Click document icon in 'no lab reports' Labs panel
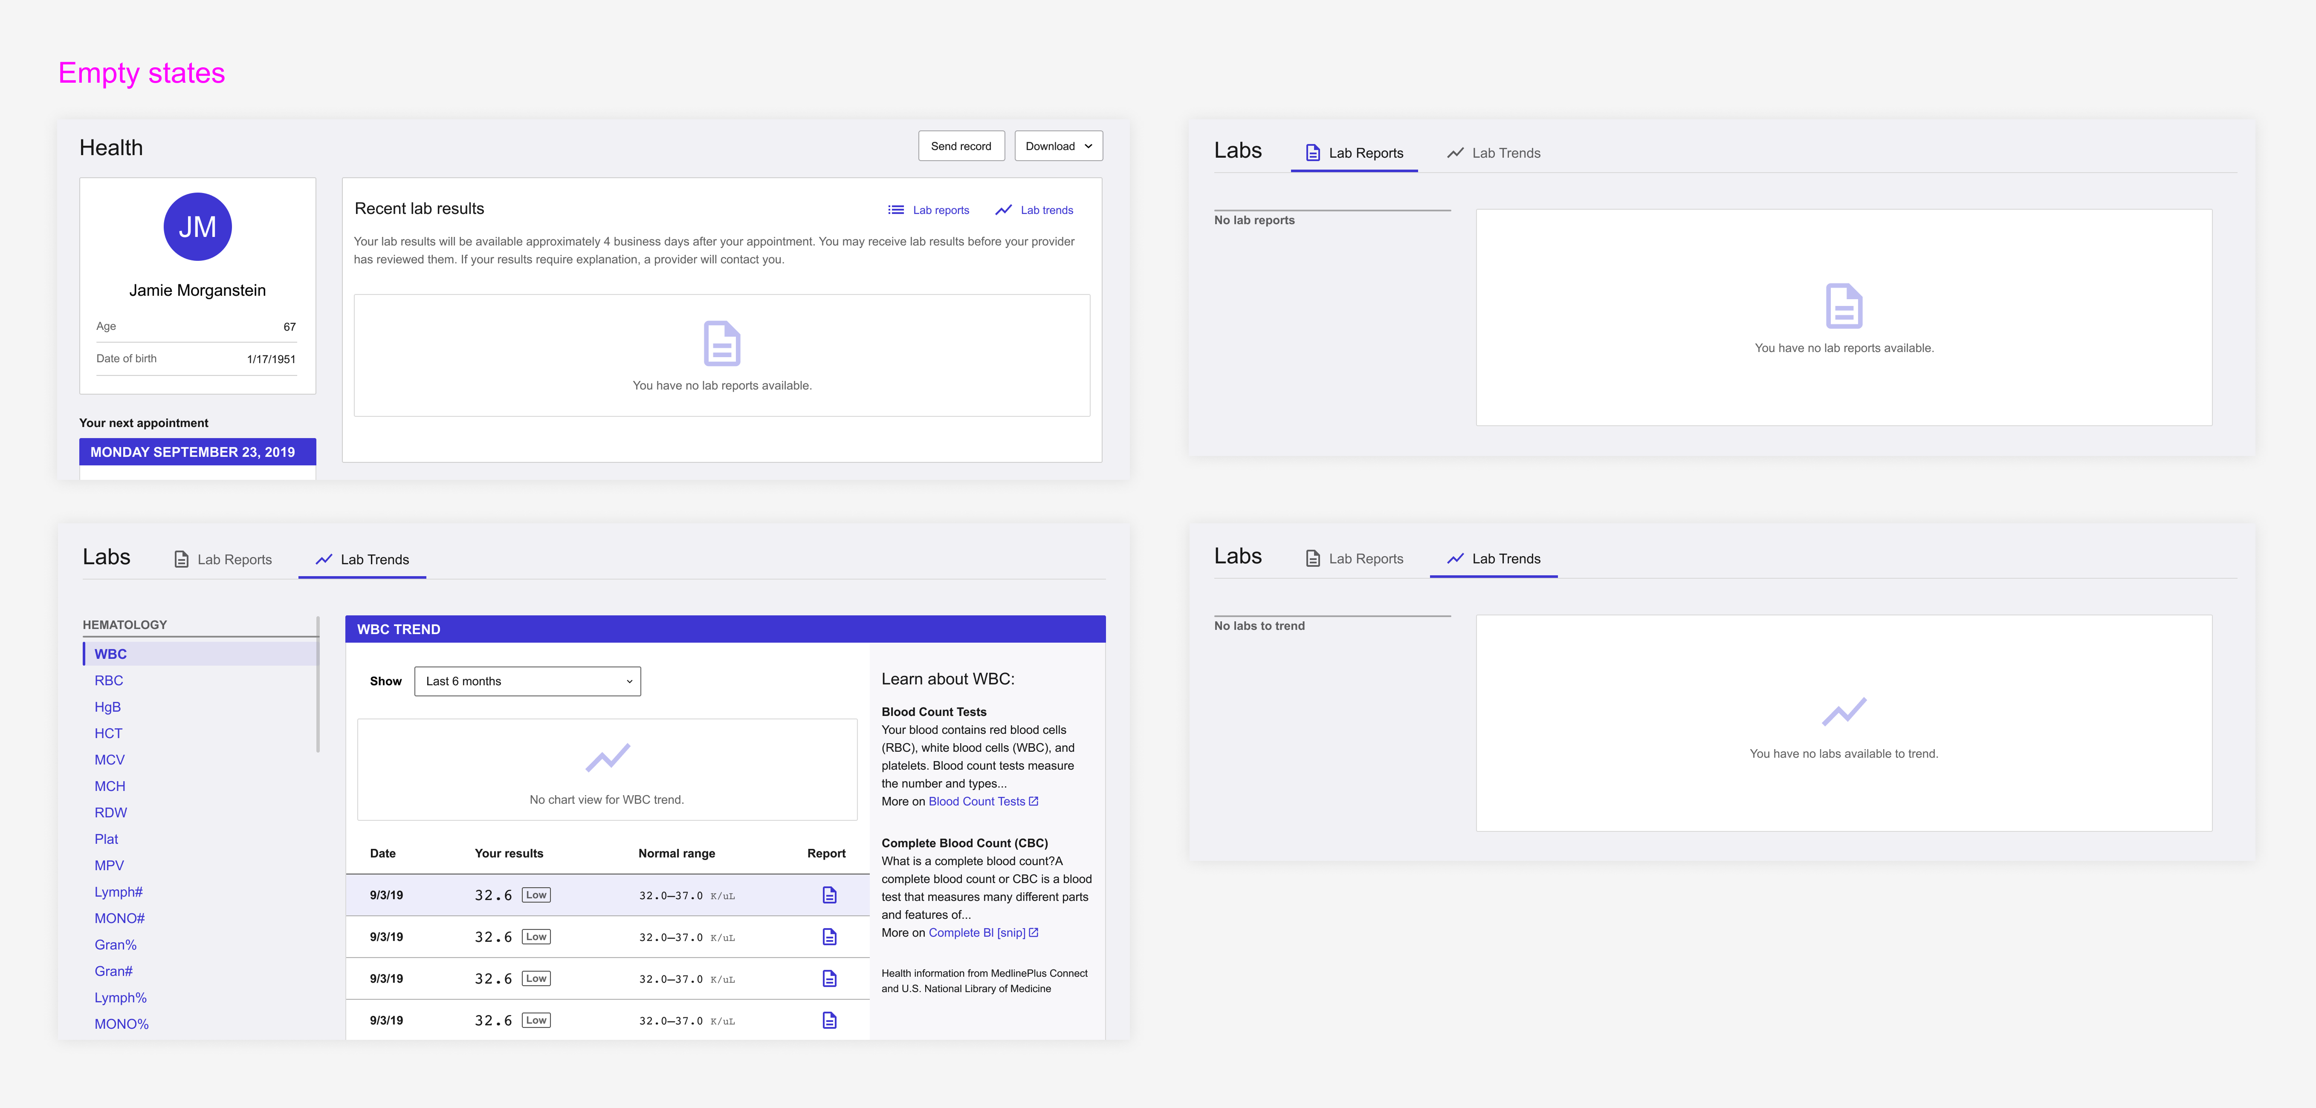 [1844, 306]
